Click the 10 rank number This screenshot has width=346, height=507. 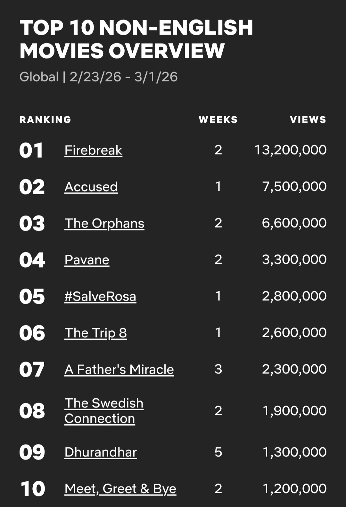(32, 489)
